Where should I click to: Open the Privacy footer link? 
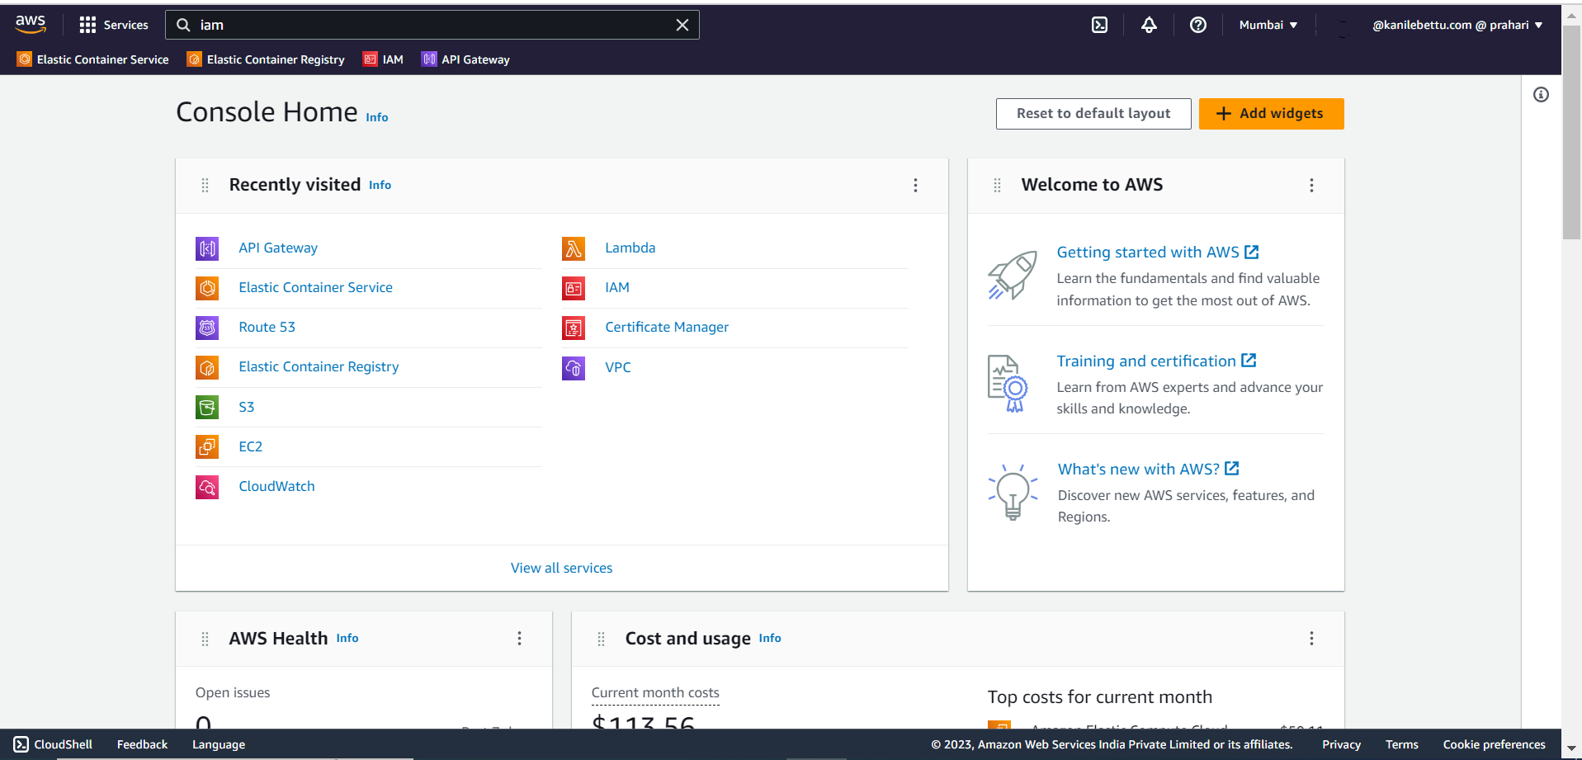[1341, 744]
